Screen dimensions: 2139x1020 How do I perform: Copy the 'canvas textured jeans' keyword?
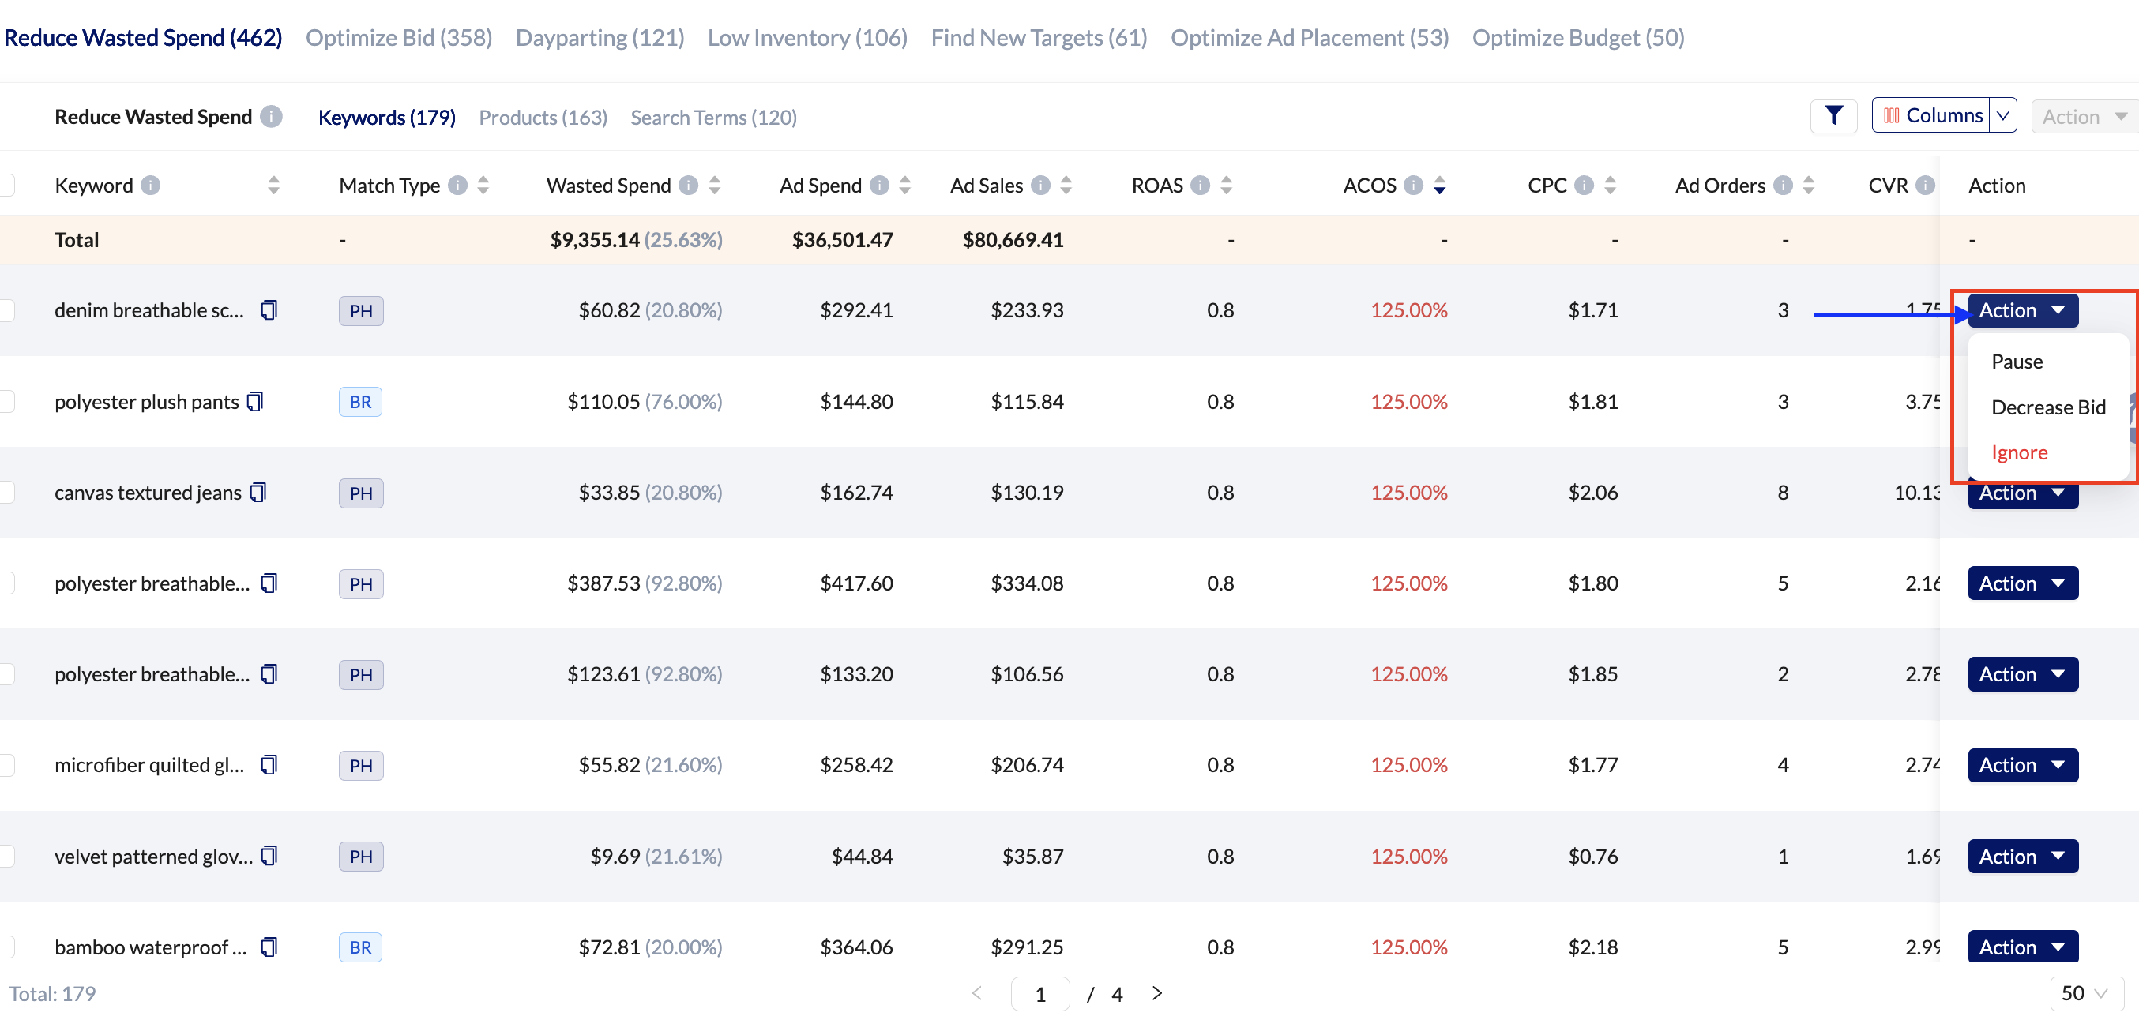pos(258,492)
